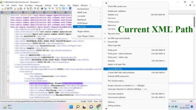Open the File menu
The image size is (196, 110).
coord(2,5)
